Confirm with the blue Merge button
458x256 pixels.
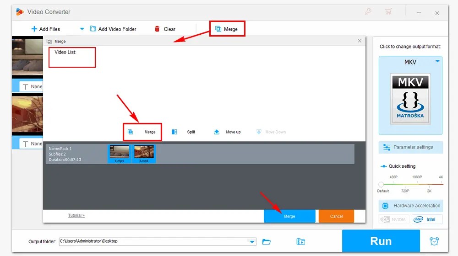[x=289, y=216]
